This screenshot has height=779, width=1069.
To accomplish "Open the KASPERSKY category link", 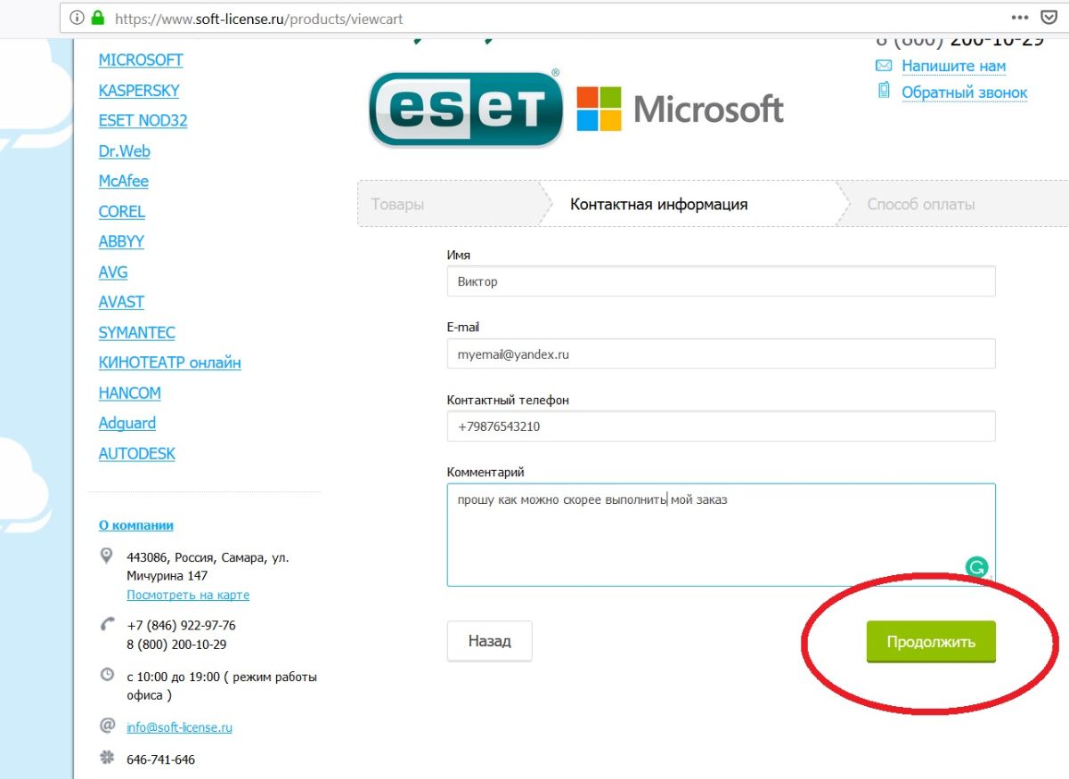I will tap(139, 91).
